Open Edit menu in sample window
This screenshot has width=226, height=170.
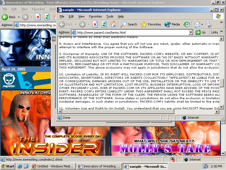click(x=71, y=16)
